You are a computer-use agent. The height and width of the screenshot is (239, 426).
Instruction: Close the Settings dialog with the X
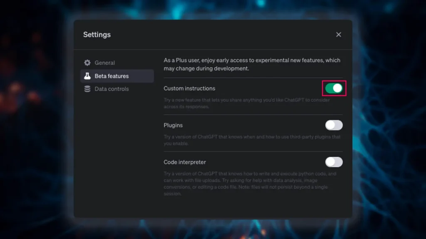[339, 34]
